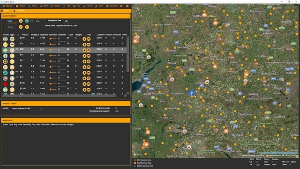The width and height of the screenshot is (300, 169).
Task: Click the 'Search return 16 goods available' message
Action: point(61,26)
